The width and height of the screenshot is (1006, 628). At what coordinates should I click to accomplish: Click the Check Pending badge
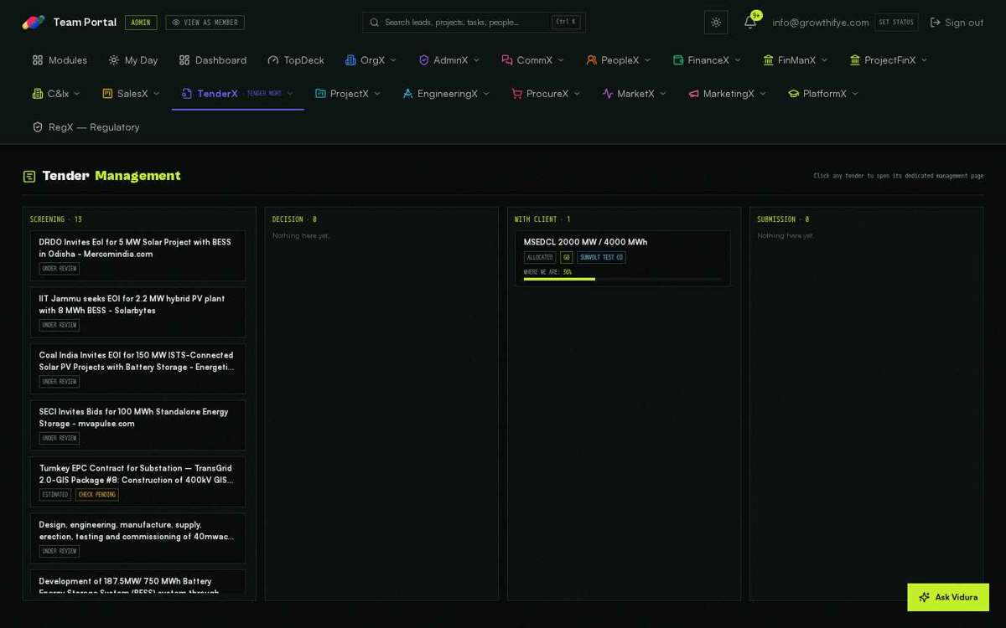click(97, 495)
